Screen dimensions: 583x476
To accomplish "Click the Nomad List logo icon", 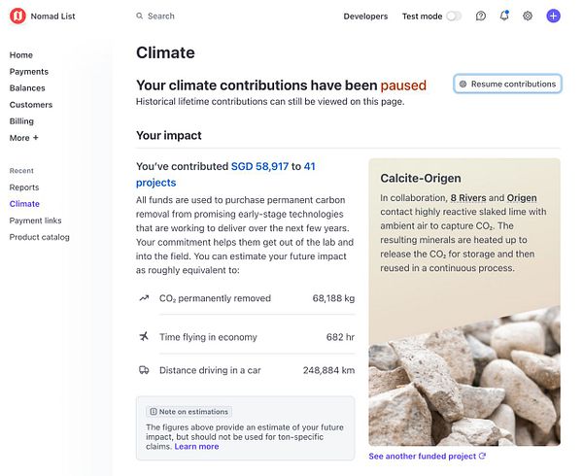I will (17, 16).
